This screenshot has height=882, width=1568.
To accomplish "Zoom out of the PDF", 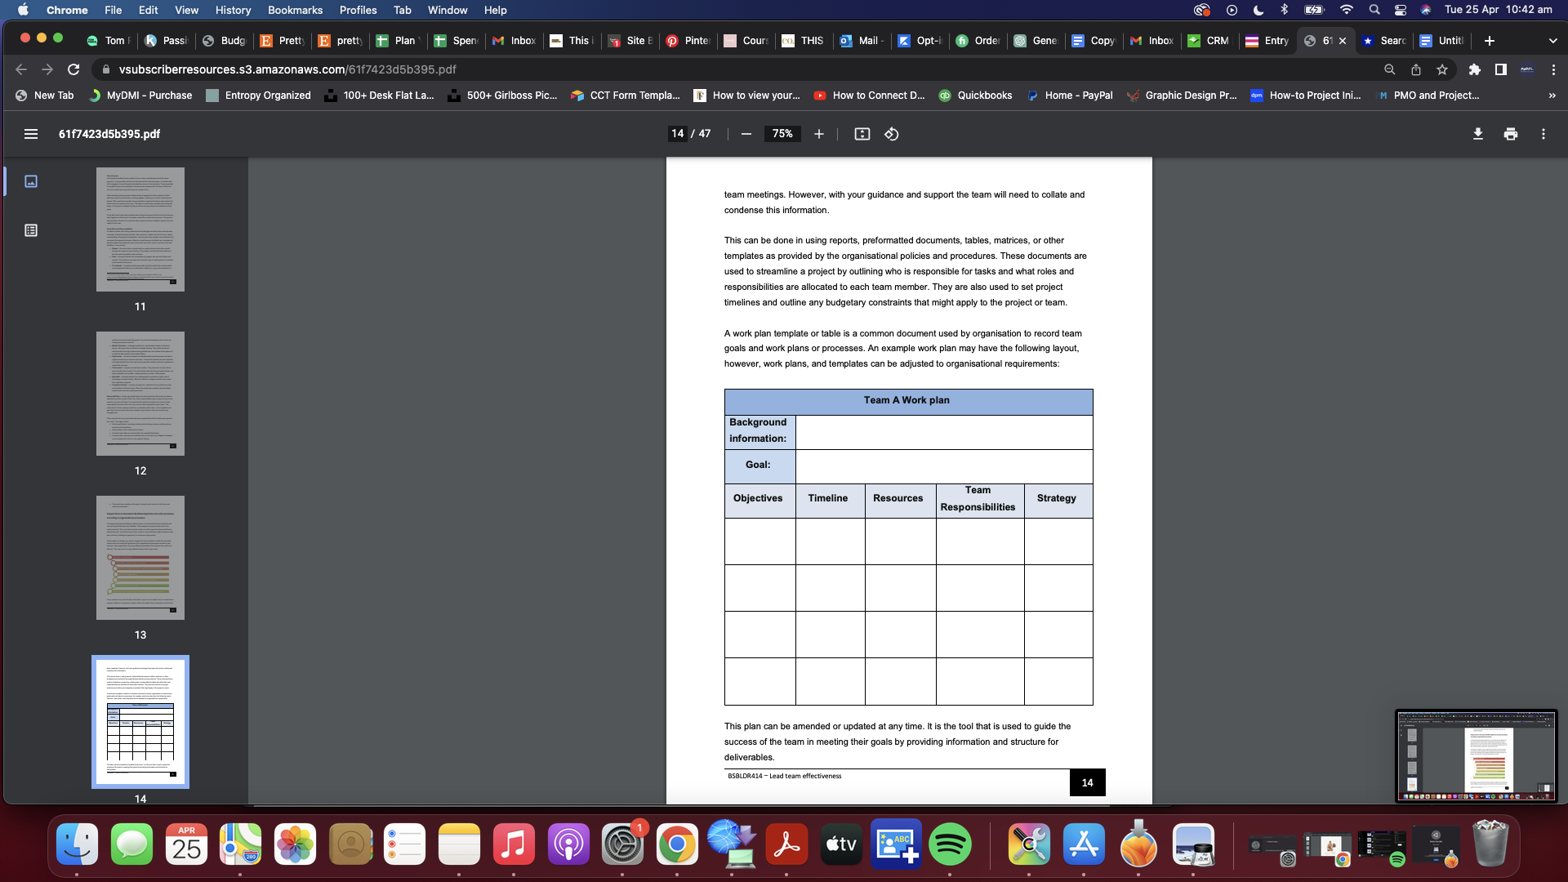I will [x=746, y=134].
